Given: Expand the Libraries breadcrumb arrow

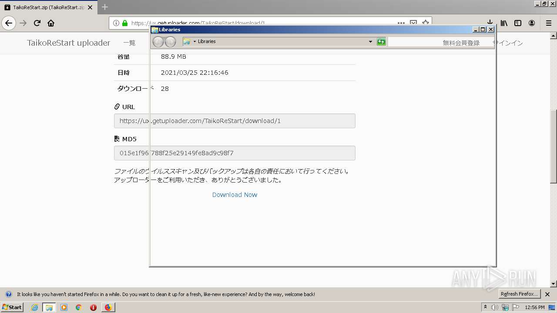Looking at the screenshot, I should tap(195, 41).
